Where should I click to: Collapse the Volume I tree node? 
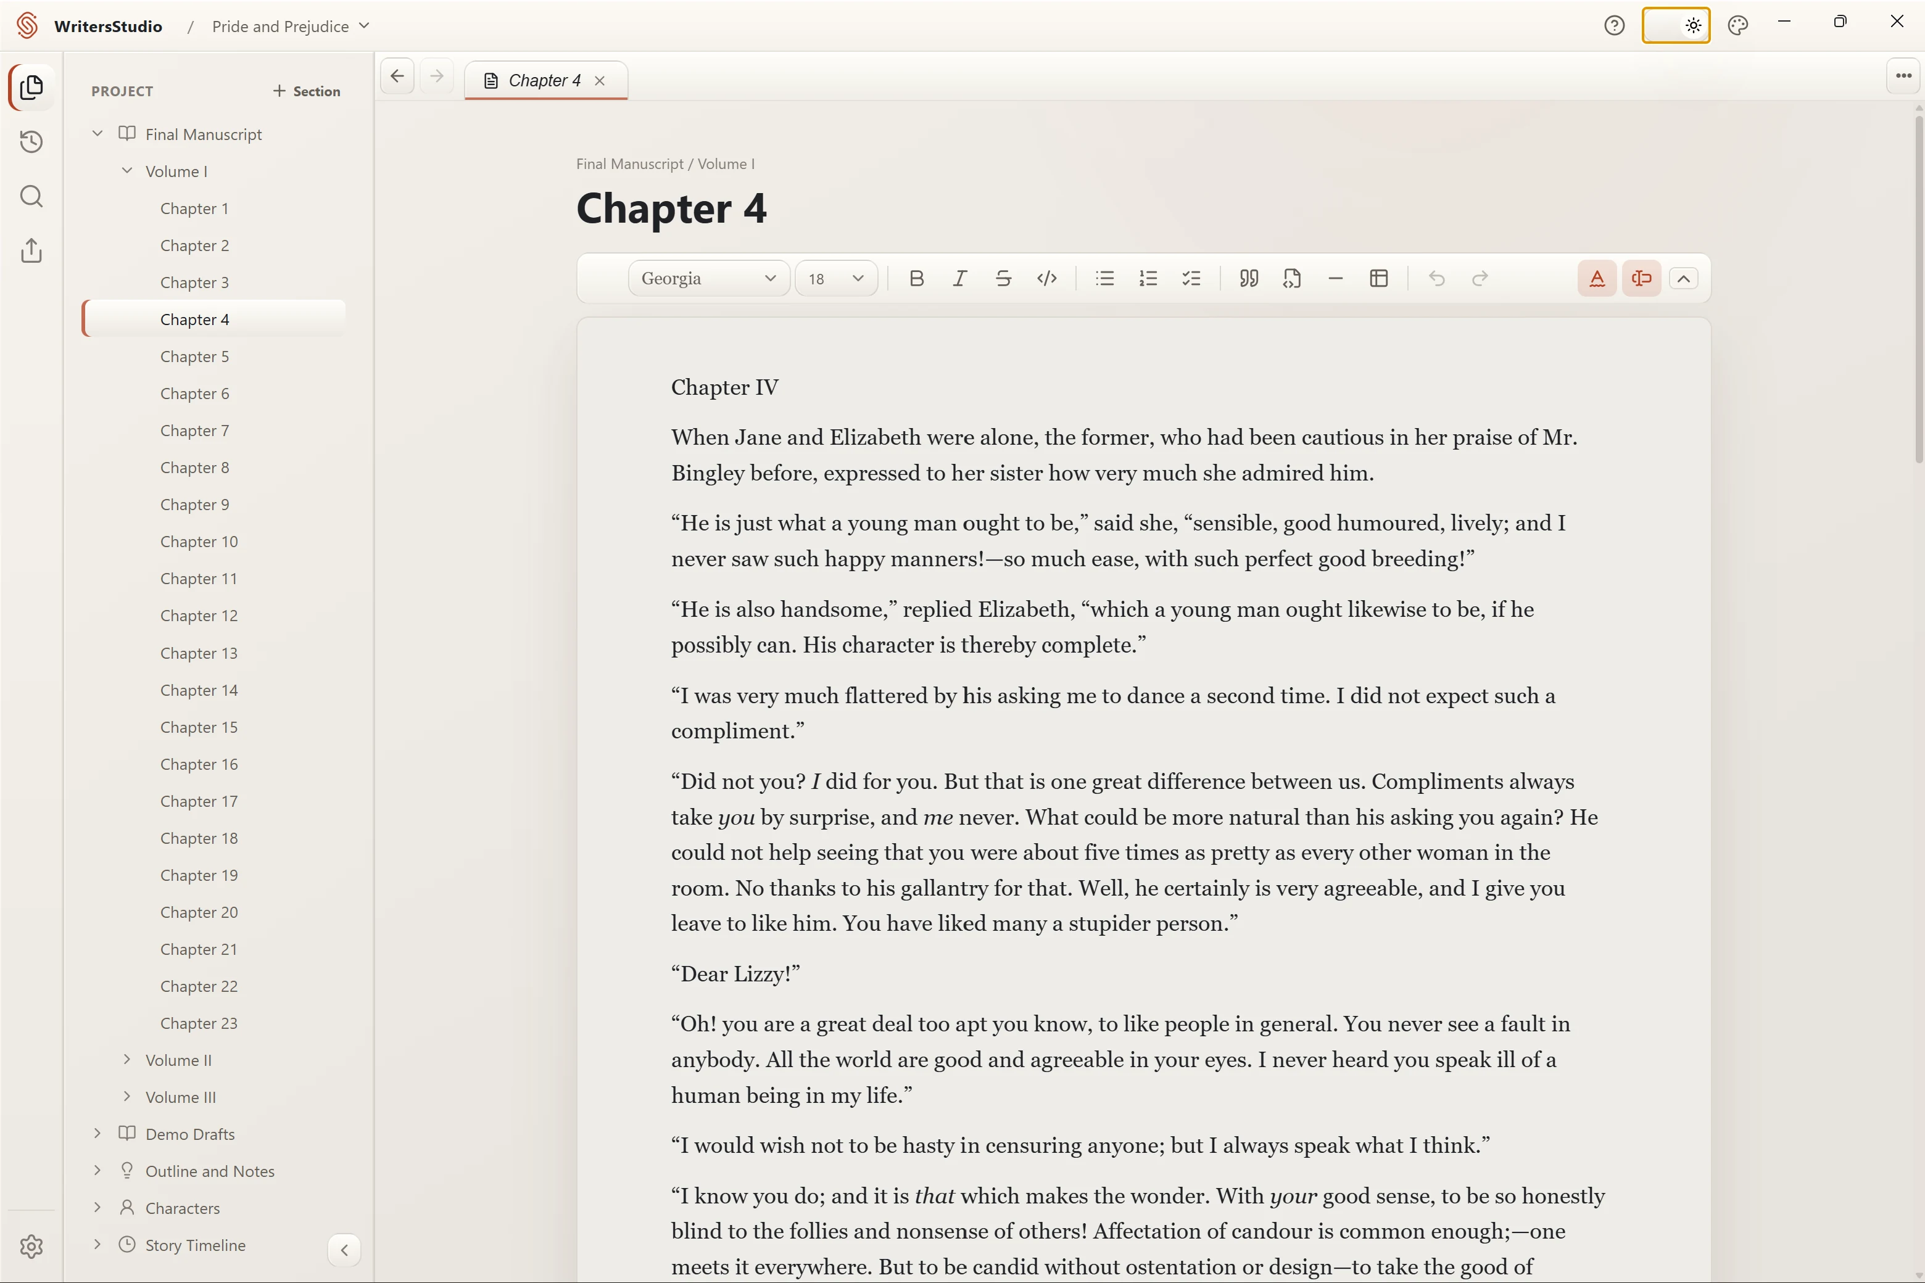127,170
